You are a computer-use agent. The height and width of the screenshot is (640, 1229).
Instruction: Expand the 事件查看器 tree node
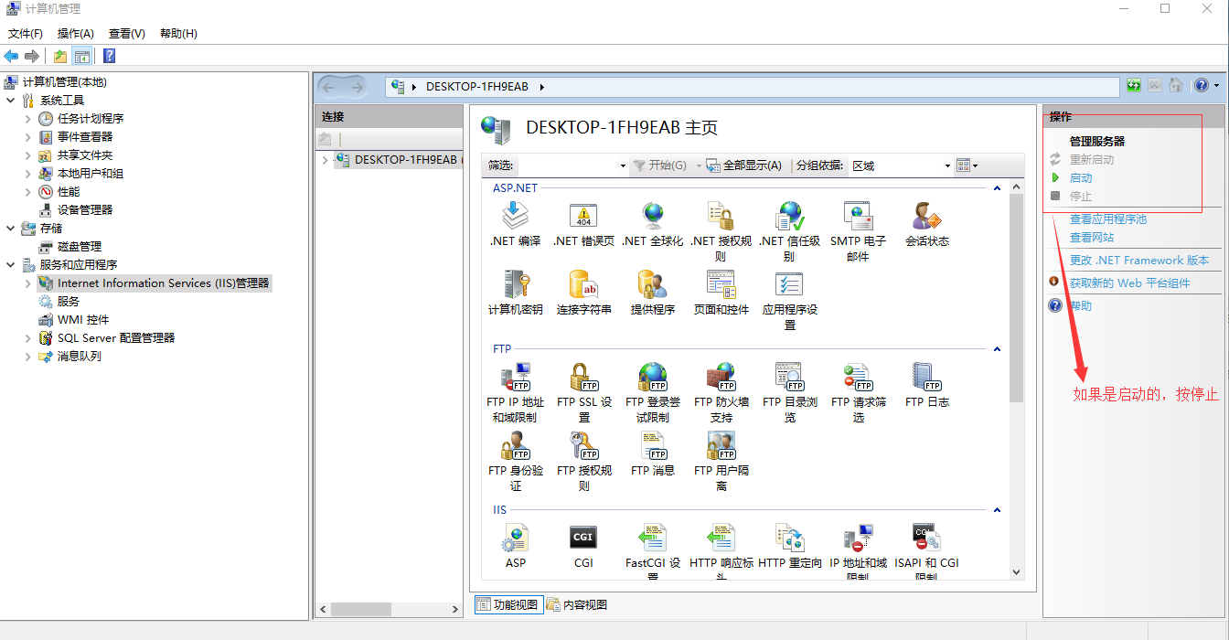(x=27, y=137)
